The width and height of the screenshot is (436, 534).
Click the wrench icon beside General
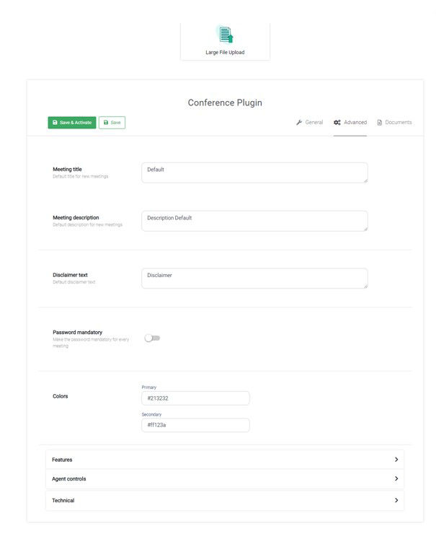[299, 122]
